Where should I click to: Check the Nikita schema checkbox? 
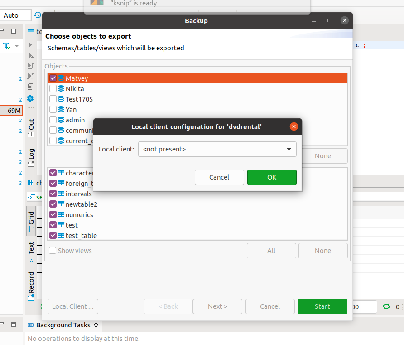click(x=53, y=88)
